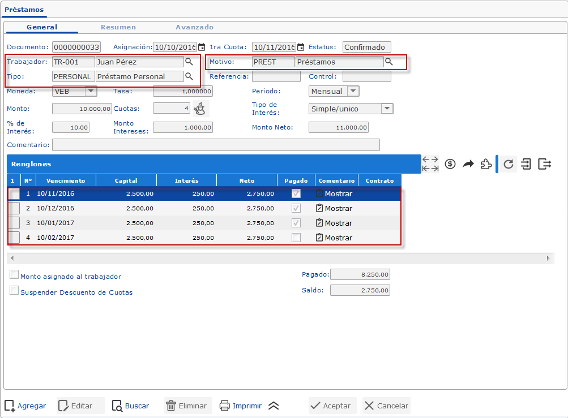Open the Asignación calendar picker

click(x=201, y=48)
